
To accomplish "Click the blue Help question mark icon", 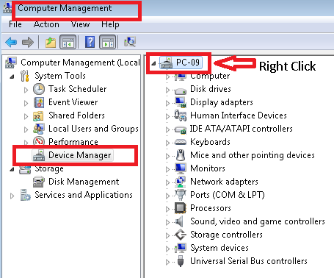I will click(90, 42).
